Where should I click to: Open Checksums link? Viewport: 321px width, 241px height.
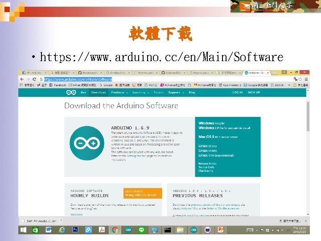click(x=206, y=170)
